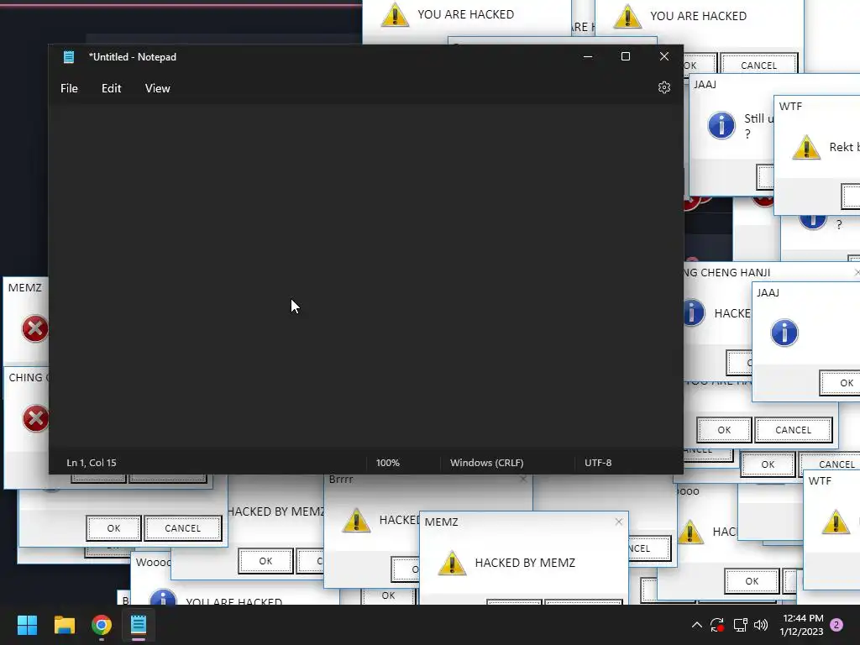Click warning icon in the lower WTF dialog
The image size is (860, 645).
pyautogui.click(x=836, y=522)
